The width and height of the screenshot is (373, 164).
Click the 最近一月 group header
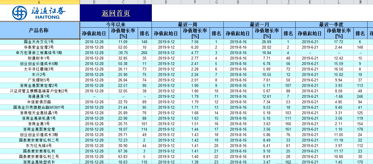click(259, 24)
